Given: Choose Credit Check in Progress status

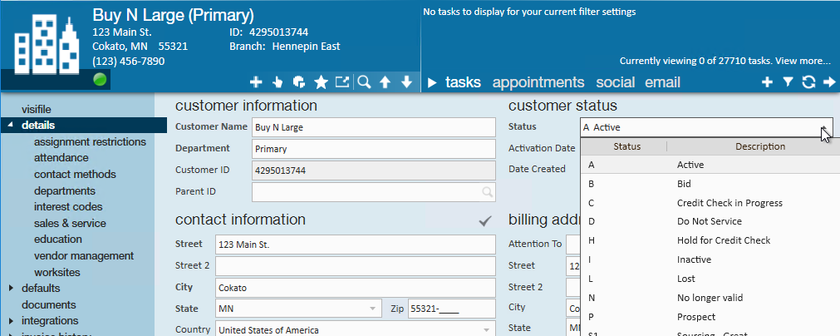Looking at the screenshot, I should [x=710, y=203].
